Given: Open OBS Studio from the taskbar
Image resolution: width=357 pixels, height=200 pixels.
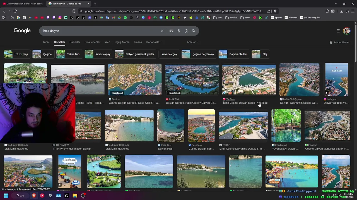Looking at the screenshot, I should tap(83, 196).
